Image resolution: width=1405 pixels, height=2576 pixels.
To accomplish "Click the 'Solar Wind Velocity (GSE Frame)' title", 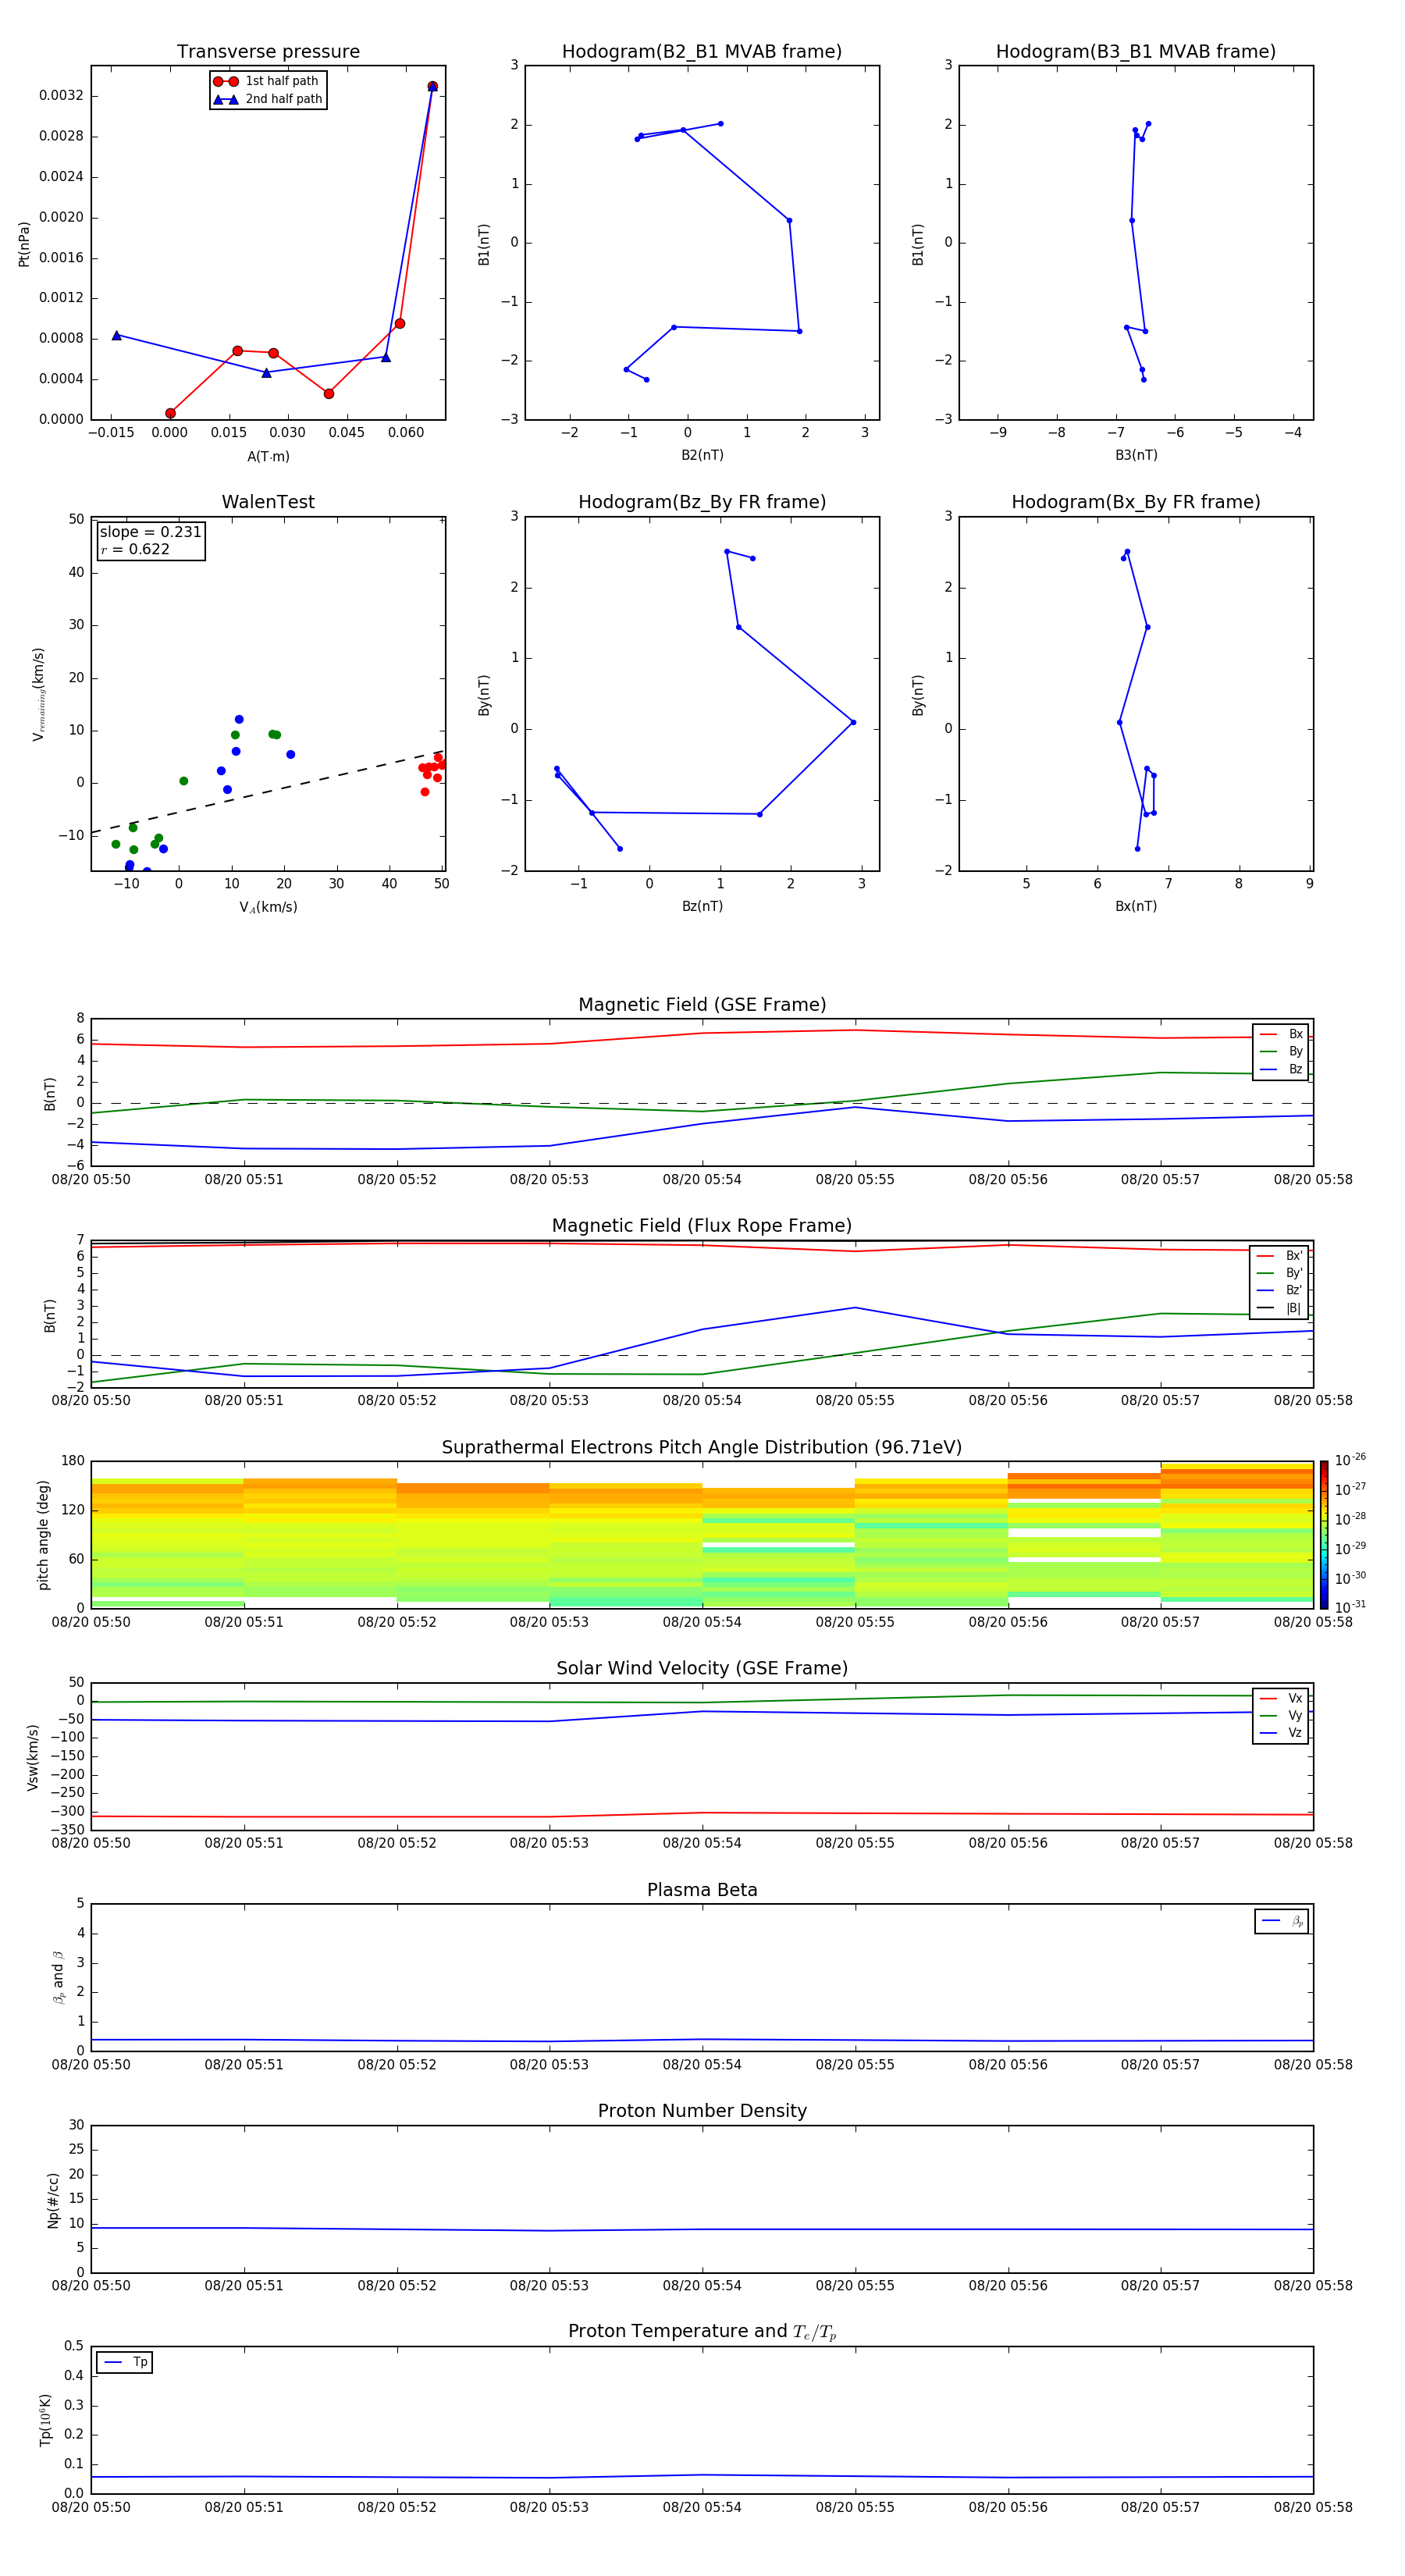I will pos(702,1669).
